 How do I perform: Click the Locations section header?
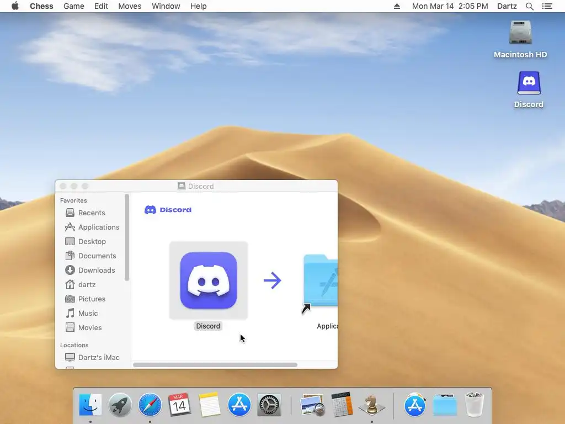click(74, 345)
